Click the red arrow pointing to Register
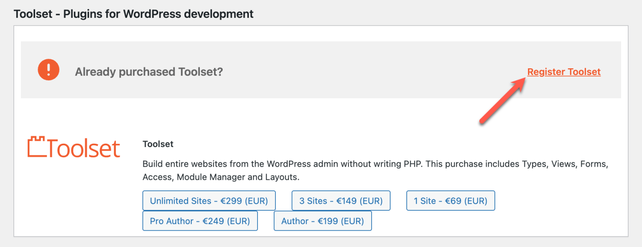Screen dimensions: 642x247 (x=502, y=101)
